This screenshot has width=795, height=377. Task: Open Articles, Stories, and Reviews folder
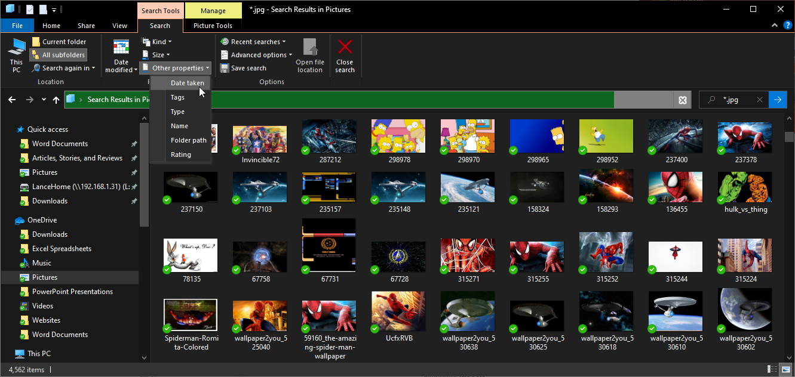pos(77,158)
